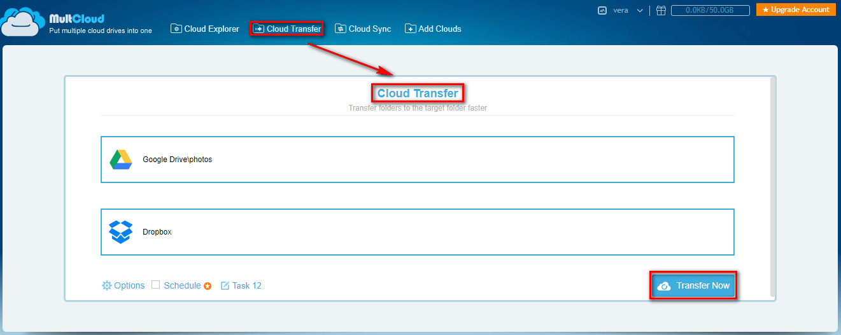Click the 0.0KB/50.0GB storage usage bar
This screenshot has height=335, width=841.
tap(709, 10)
